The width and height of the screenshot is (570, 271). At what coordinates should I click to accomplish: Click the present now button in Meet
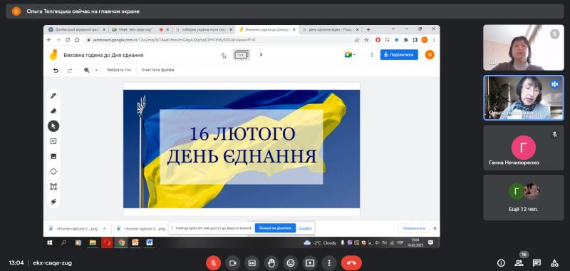[x=310, y=262]
